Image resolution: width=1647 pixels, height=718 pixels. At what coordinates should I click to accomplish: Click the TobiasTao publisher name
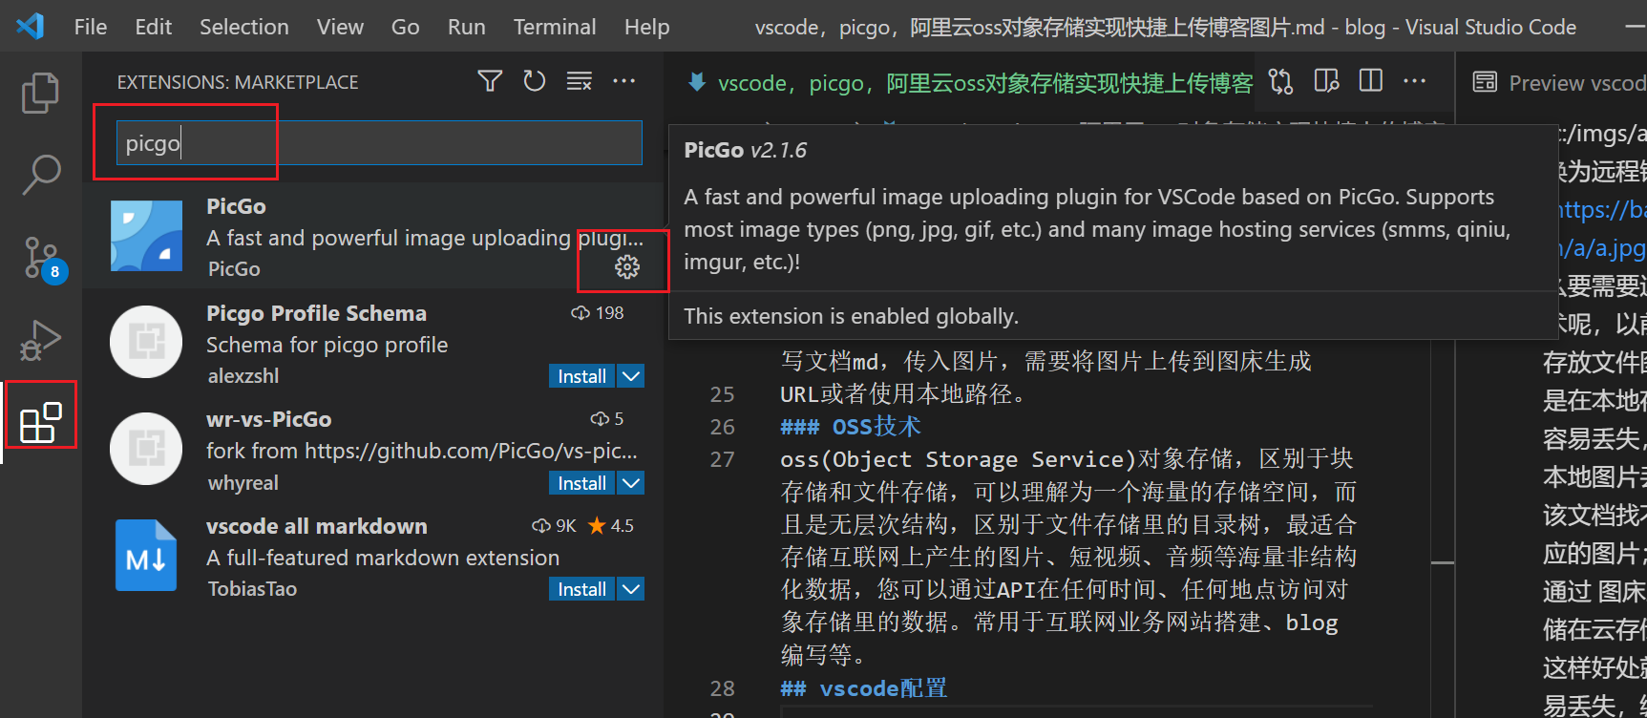(252, 589)
